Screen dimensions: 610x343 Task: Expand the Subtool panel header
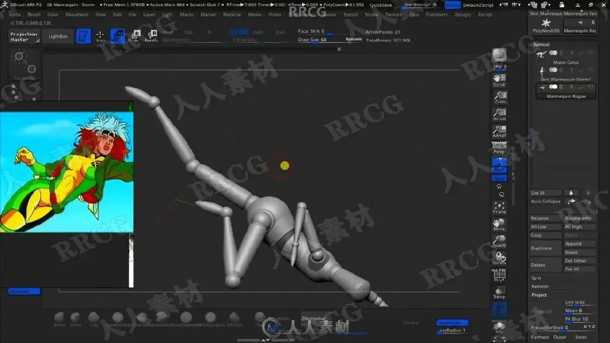(x=541, y=45)
